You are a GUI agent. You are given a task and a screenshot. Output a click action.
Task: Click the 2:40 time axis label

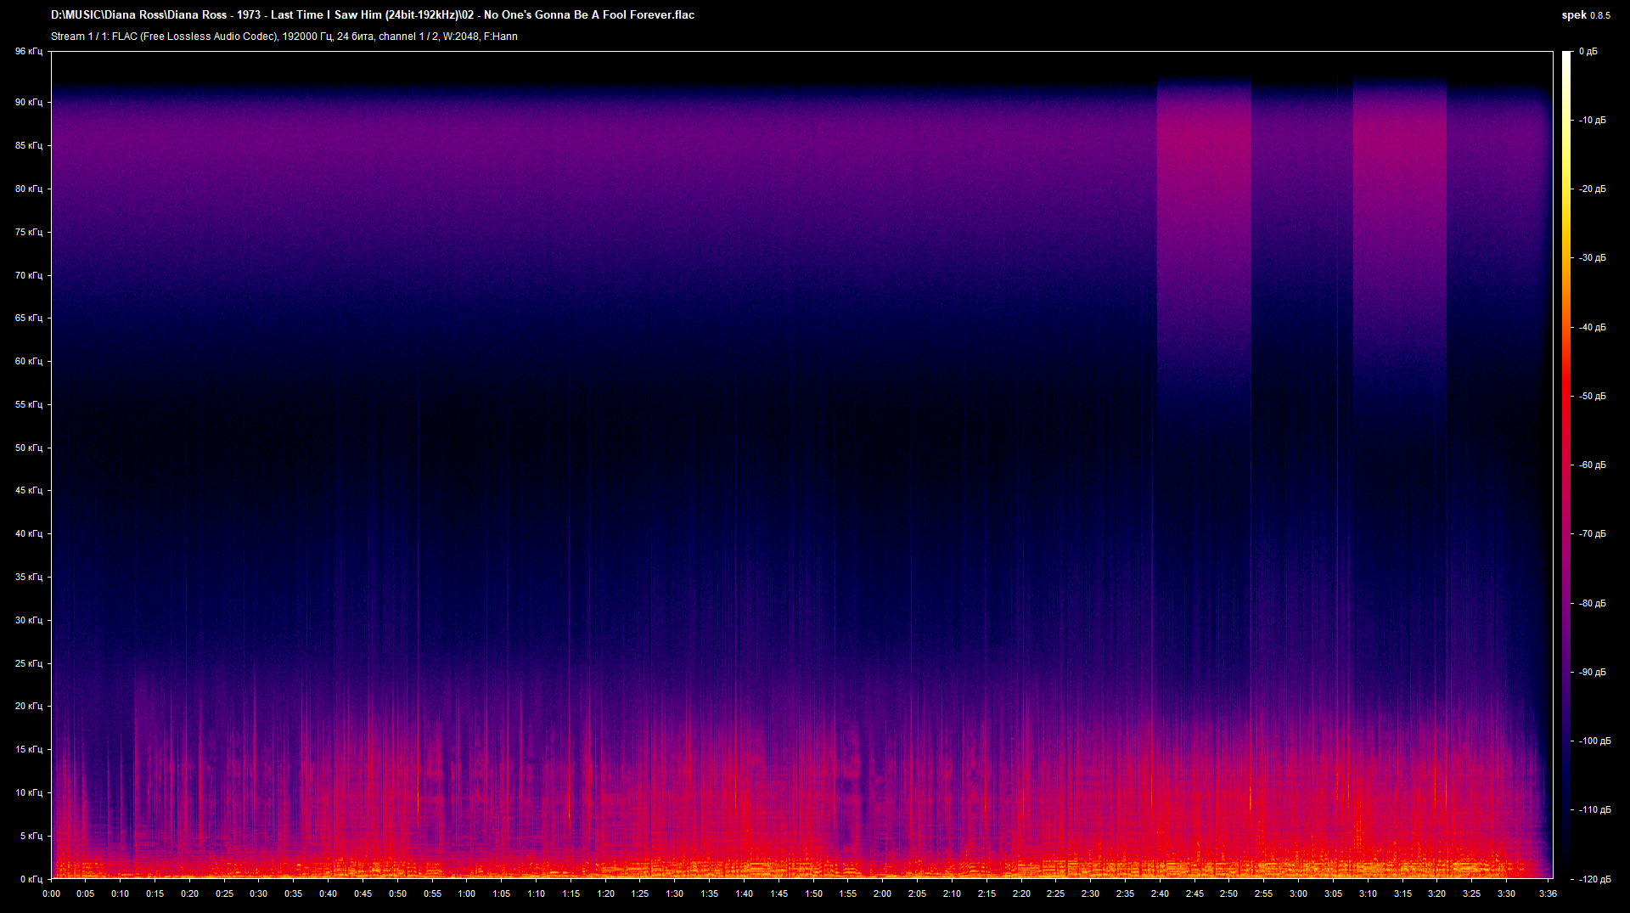pos(1160,893)
